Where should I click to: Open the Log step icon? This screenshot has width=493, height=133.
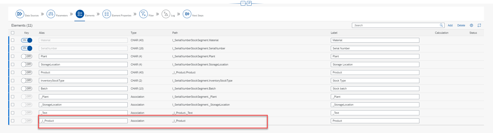coord(166,14)
